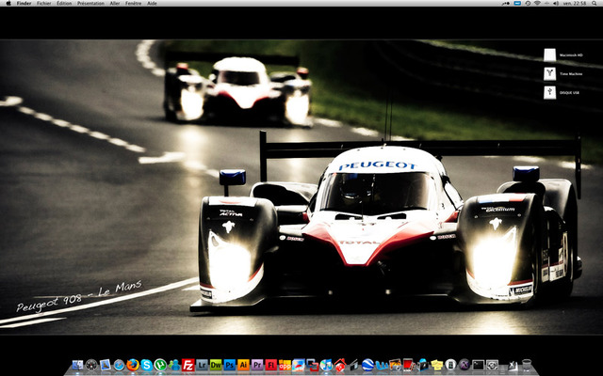Click the Wi-Fi status icon
The image size is (603, 376).
537,3
